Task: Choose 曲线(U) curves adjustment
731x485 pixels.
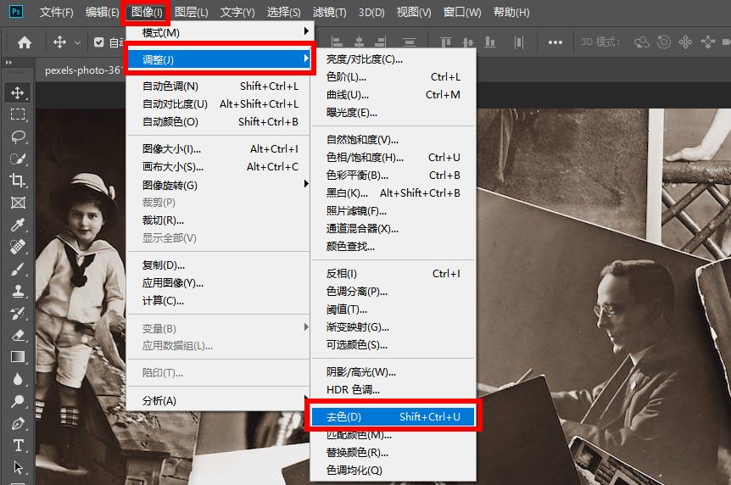Action: pos(393,95)
